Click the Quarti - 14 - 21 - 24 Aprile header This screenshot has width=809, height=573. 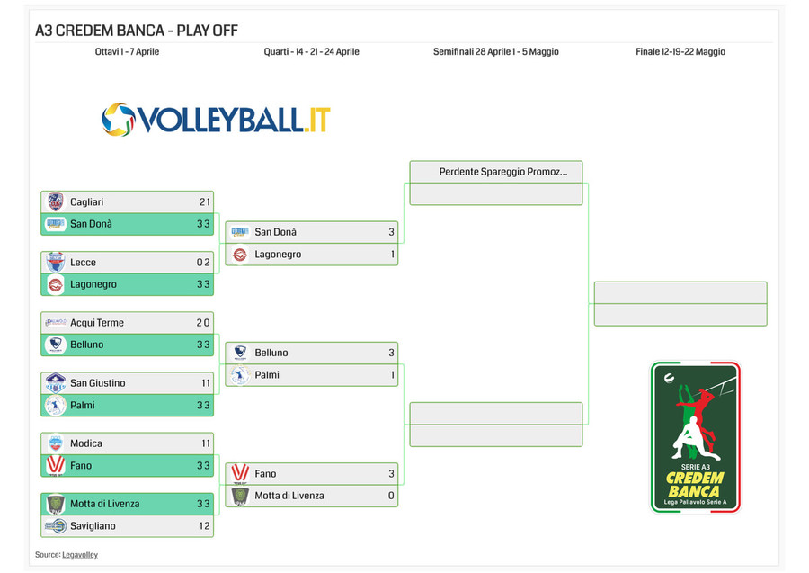[312, 51]
